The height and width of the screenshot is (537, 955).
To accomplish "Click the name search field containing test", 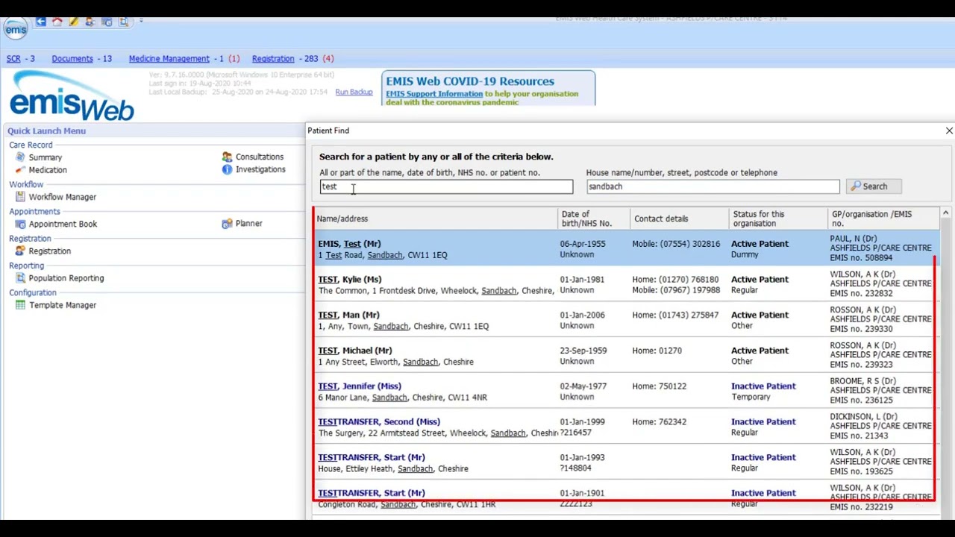I will pos(446,186).
